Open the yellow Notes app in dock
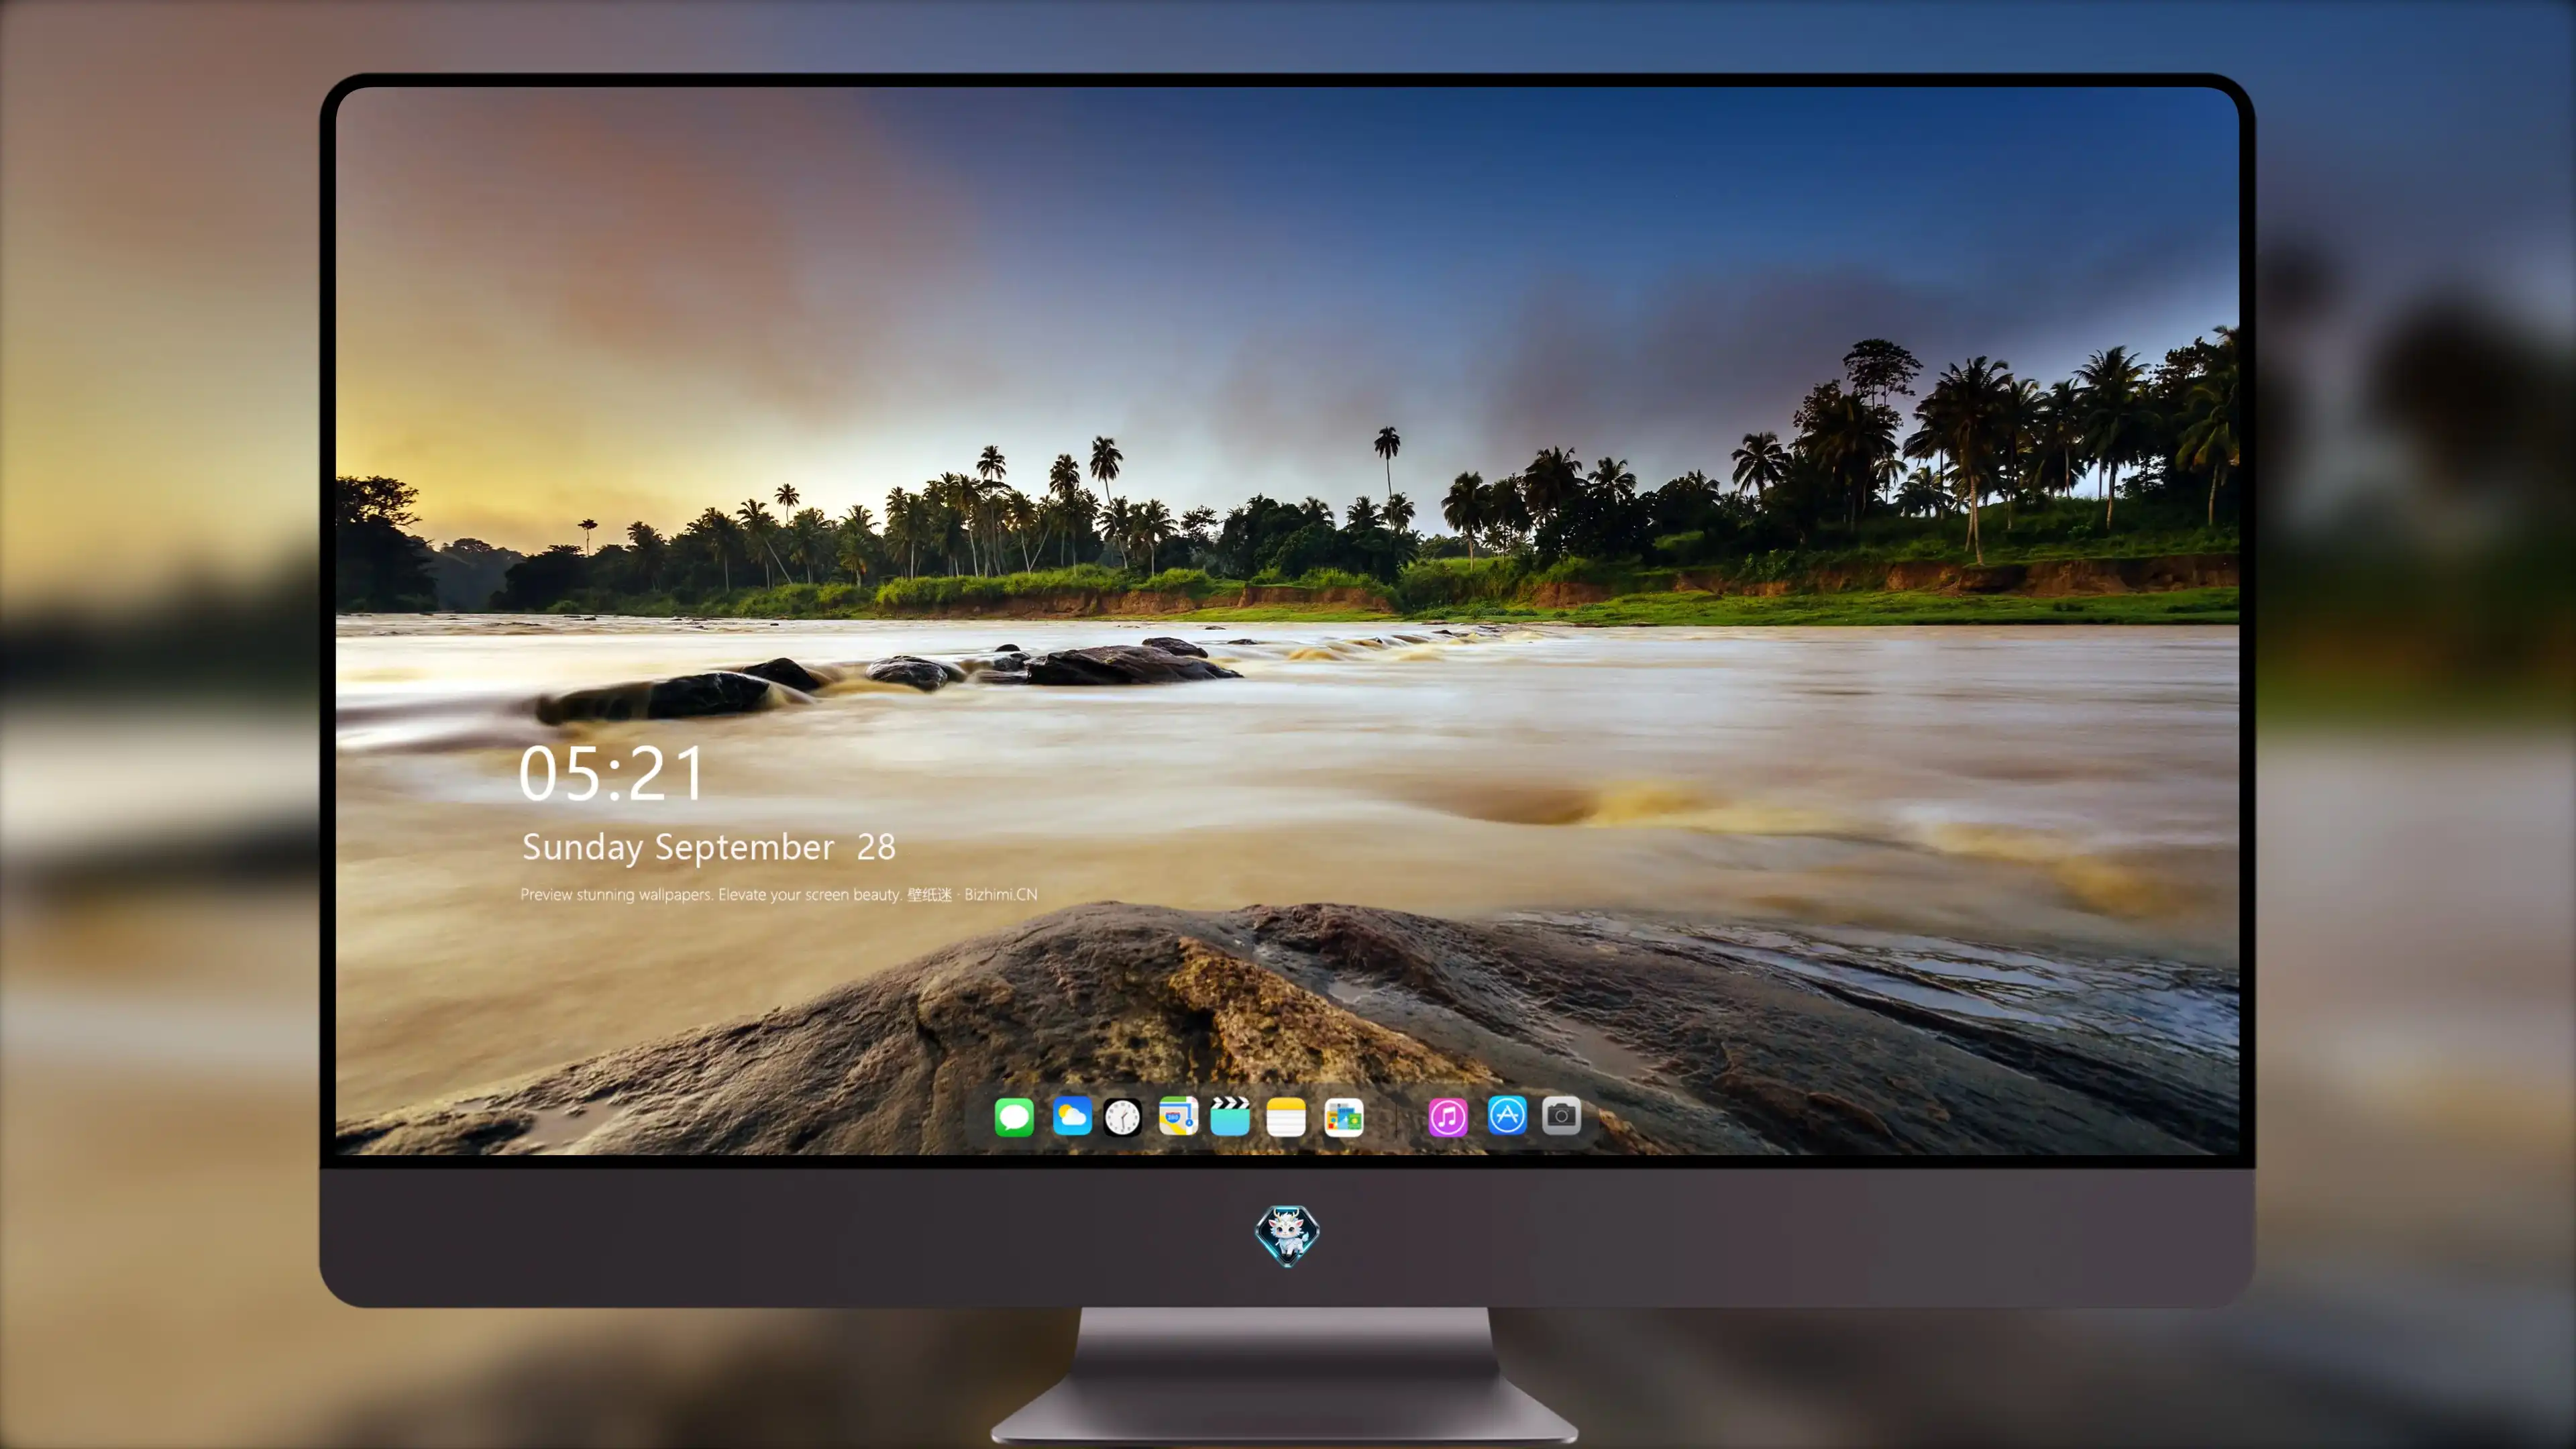The height and width of the screenshot is (1449, 2576). tap(1286, 1116)
